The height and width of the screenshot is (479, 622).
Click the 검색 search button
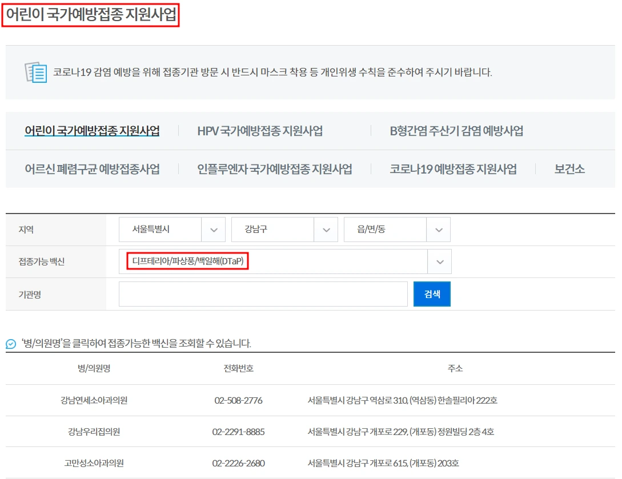432,293
